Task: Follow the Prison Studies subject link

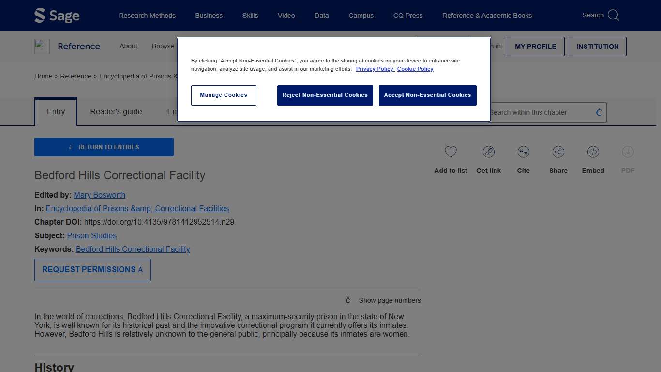Action: pyautogui.click(x=91, y=235)
